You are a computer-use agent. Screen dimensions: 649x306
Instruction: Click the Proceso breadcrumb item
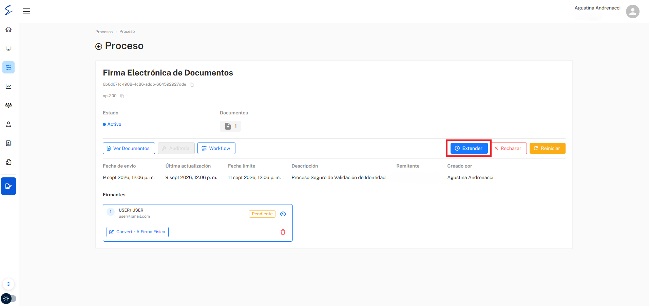[x=127, y=31]
